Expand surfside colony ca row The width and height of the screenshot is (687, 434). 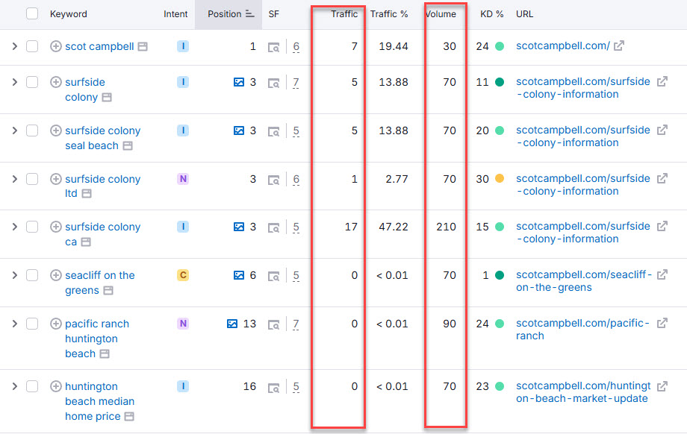pos(14,227)
